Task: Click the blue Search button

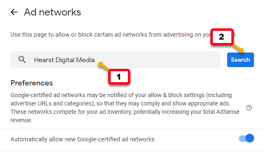Action: pyautogui.click(x=241, y=60)
